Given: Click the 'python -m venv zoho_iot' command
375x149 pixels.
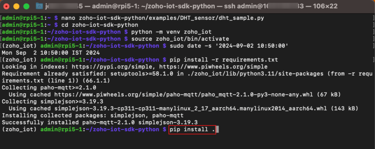Looking at the screenshot, I should pyautogui.click(x=171, y=32).
